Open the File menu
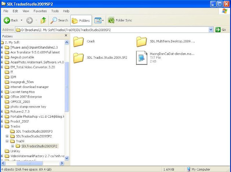 [x=6, y=11]
